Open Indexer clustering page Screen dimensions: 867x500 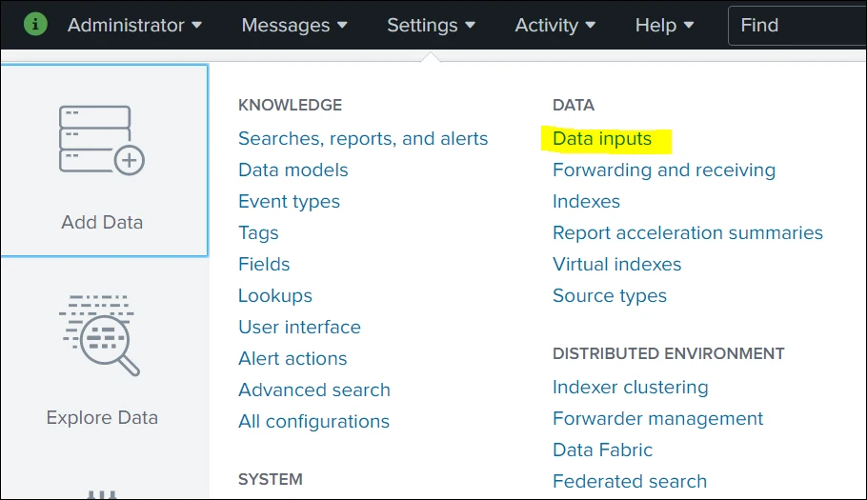pyautogui.click(x=630, y=388)
